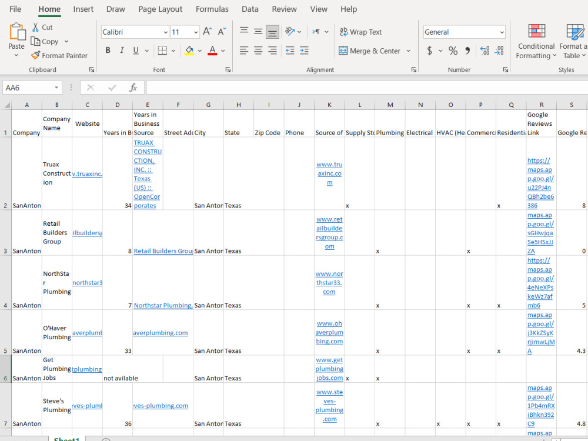
Task: Increase decimal places
Action: point(485,51)
